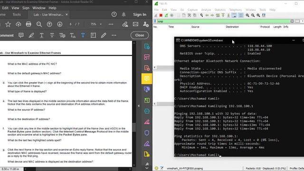Viewport: 304px width, 171px height.
Task: Bookmark the PDF with the star icon
Action: [x=8, y=24]
